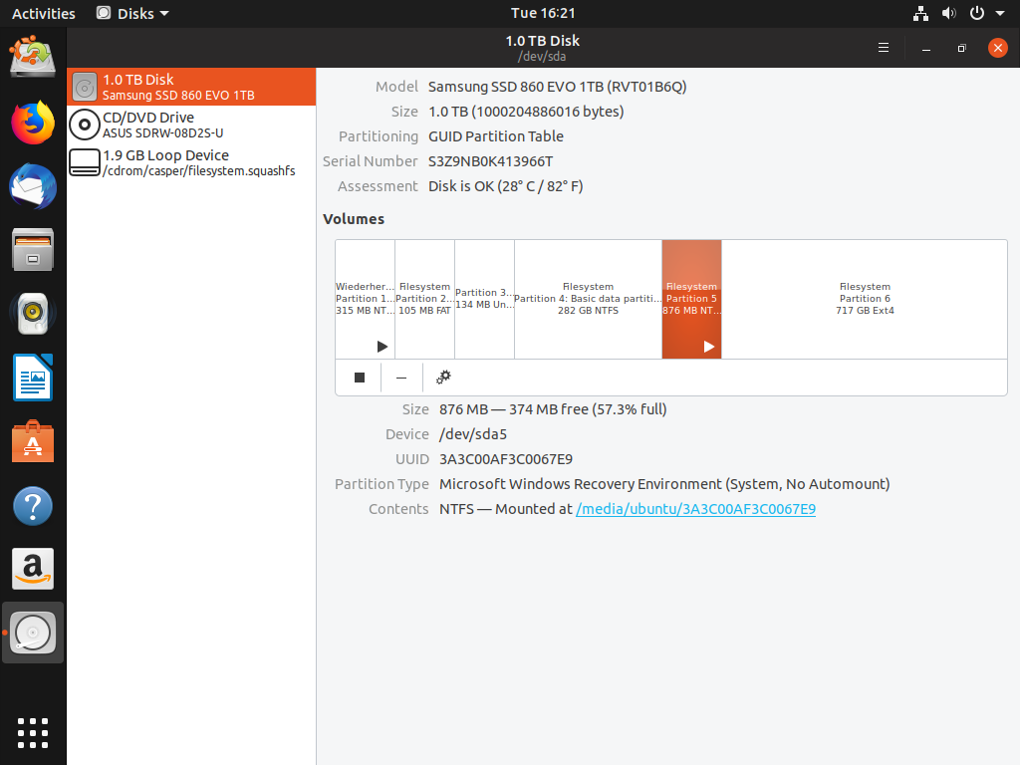The width and height of the screenshot is (1020, 765).
Task: Open the Disks hamburger menu
Action: pyautogui.click(x=884, y=48)
